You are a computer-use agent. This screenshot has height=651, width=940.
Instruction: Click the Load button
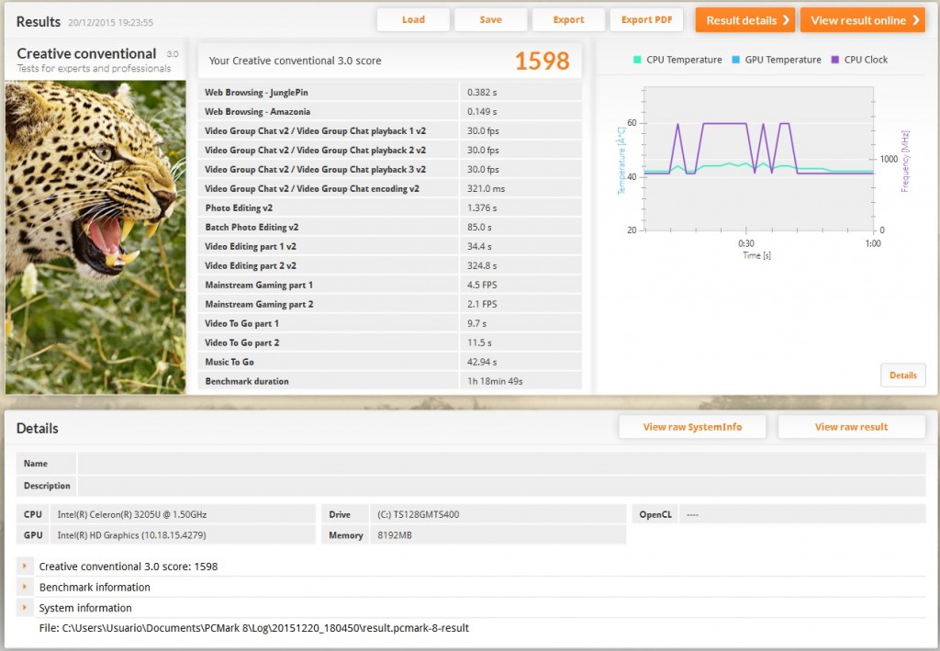coord(413,20)
